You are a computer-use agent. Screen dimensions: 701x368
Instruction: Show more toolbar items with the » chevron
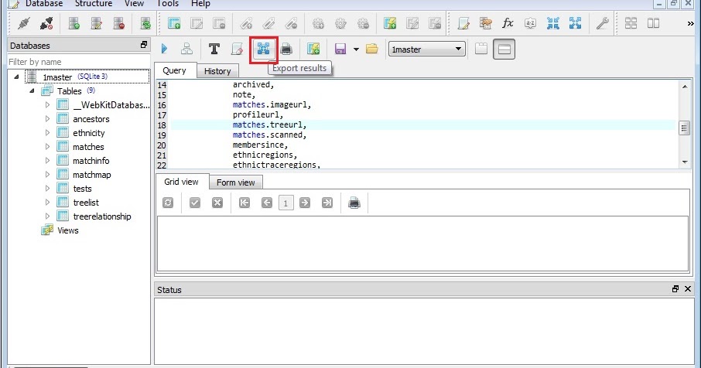click(x=690, y=24)
